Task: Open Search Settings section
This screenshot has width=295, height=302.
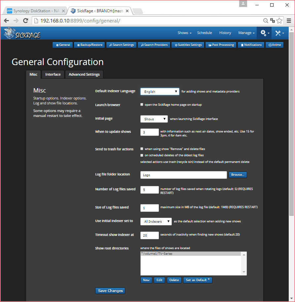Action: 122,45
